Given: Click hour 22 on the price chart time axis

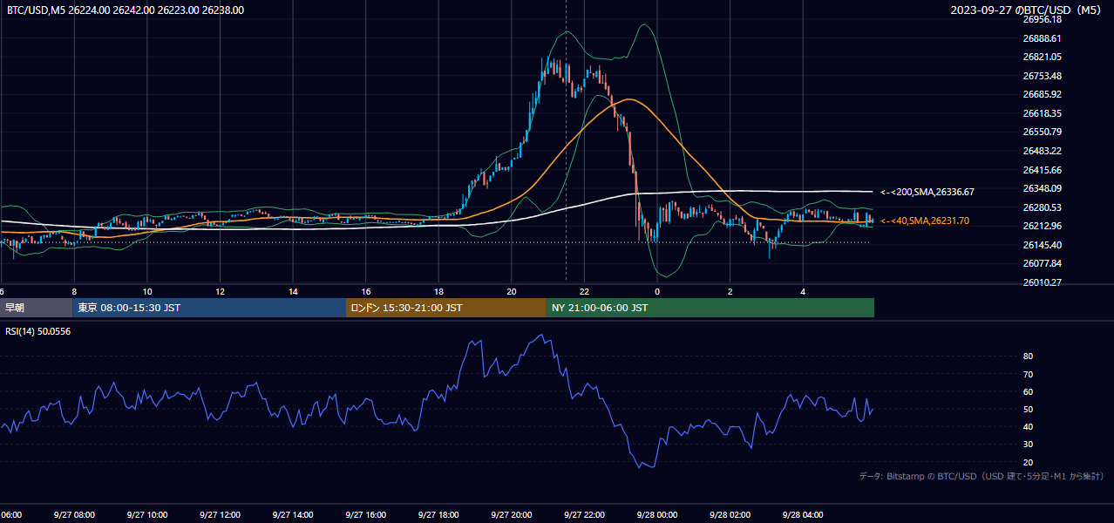Looking at the screenshot, I should point(585,291).
